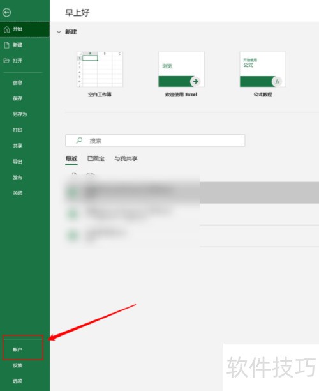The height and width of the screenshot is (391, 319).
Task: Open the 信息 page
Action: pyautogui.click(x=17, y=82)
